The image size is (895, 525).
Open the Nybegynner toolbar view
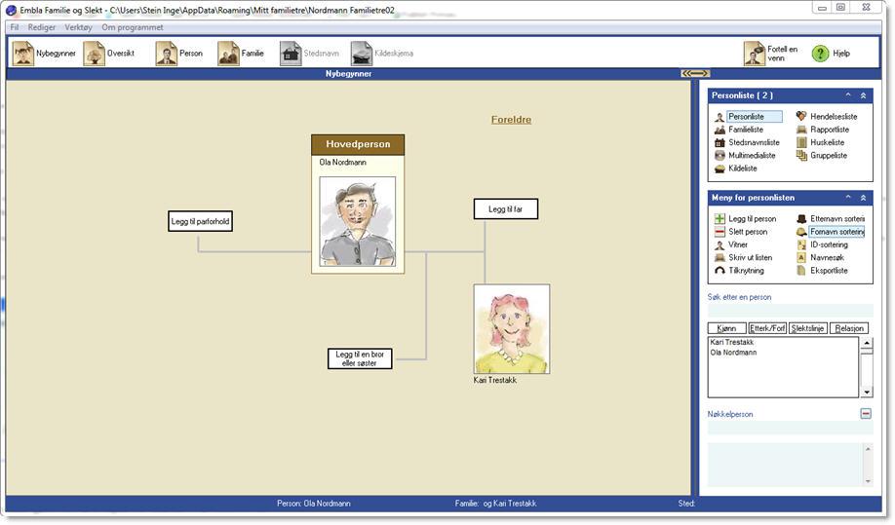tap(23, 54)
